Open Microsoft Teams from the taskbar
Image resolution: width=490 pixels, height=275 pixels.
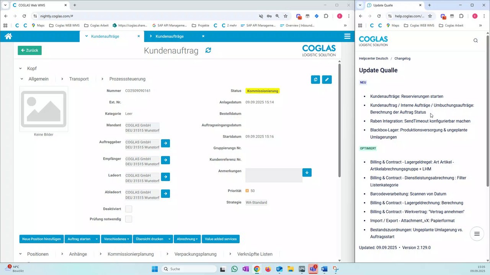click(x=313, y=269)
